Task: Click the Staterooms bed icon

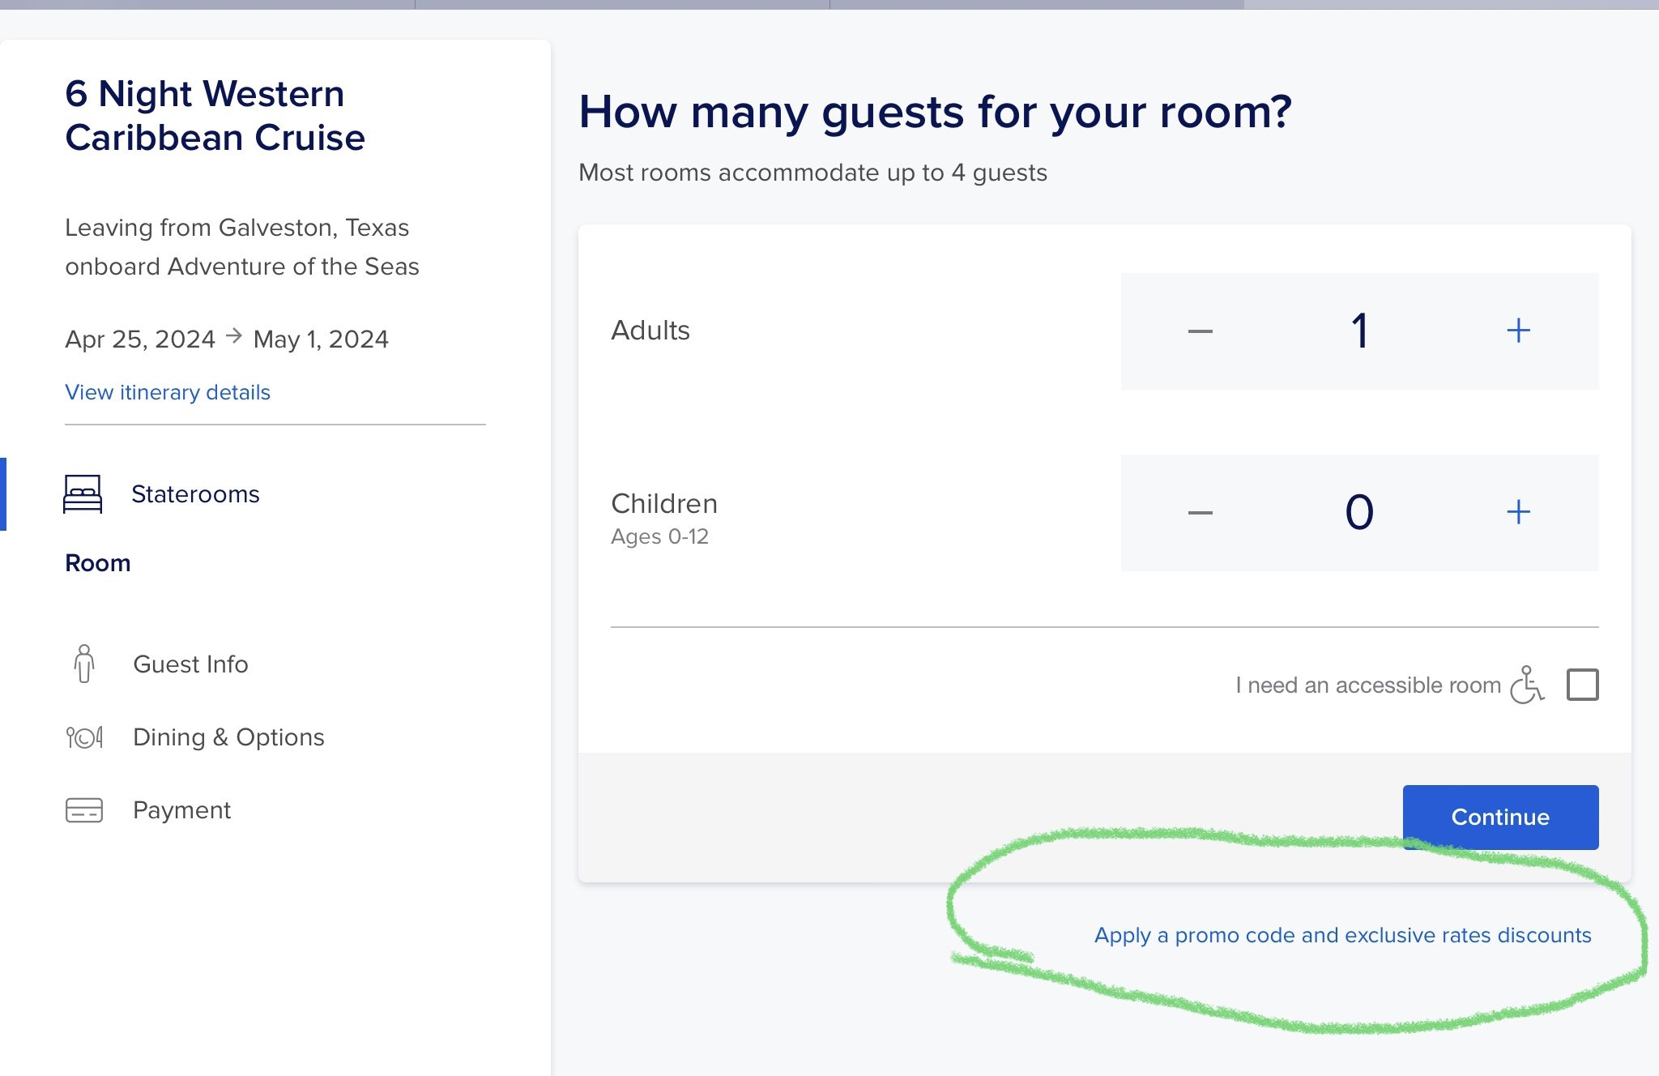Action: (83, 494)
